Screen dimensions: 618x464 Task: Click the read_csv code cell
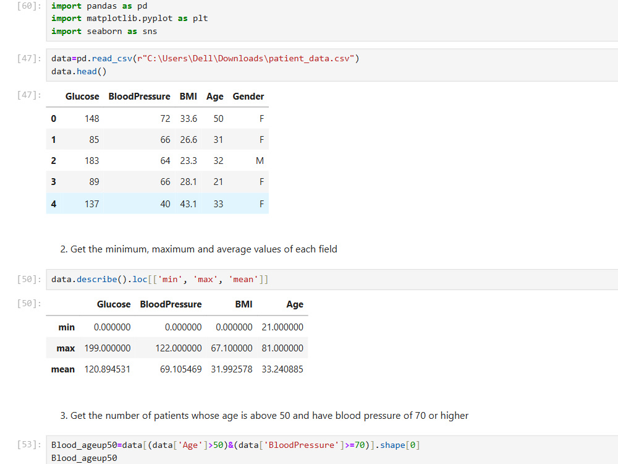[332, 65]
